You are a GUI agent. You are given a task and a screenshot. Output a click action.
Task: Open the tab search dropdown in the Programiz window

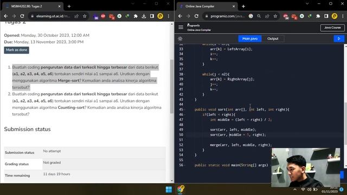point(307,4)
